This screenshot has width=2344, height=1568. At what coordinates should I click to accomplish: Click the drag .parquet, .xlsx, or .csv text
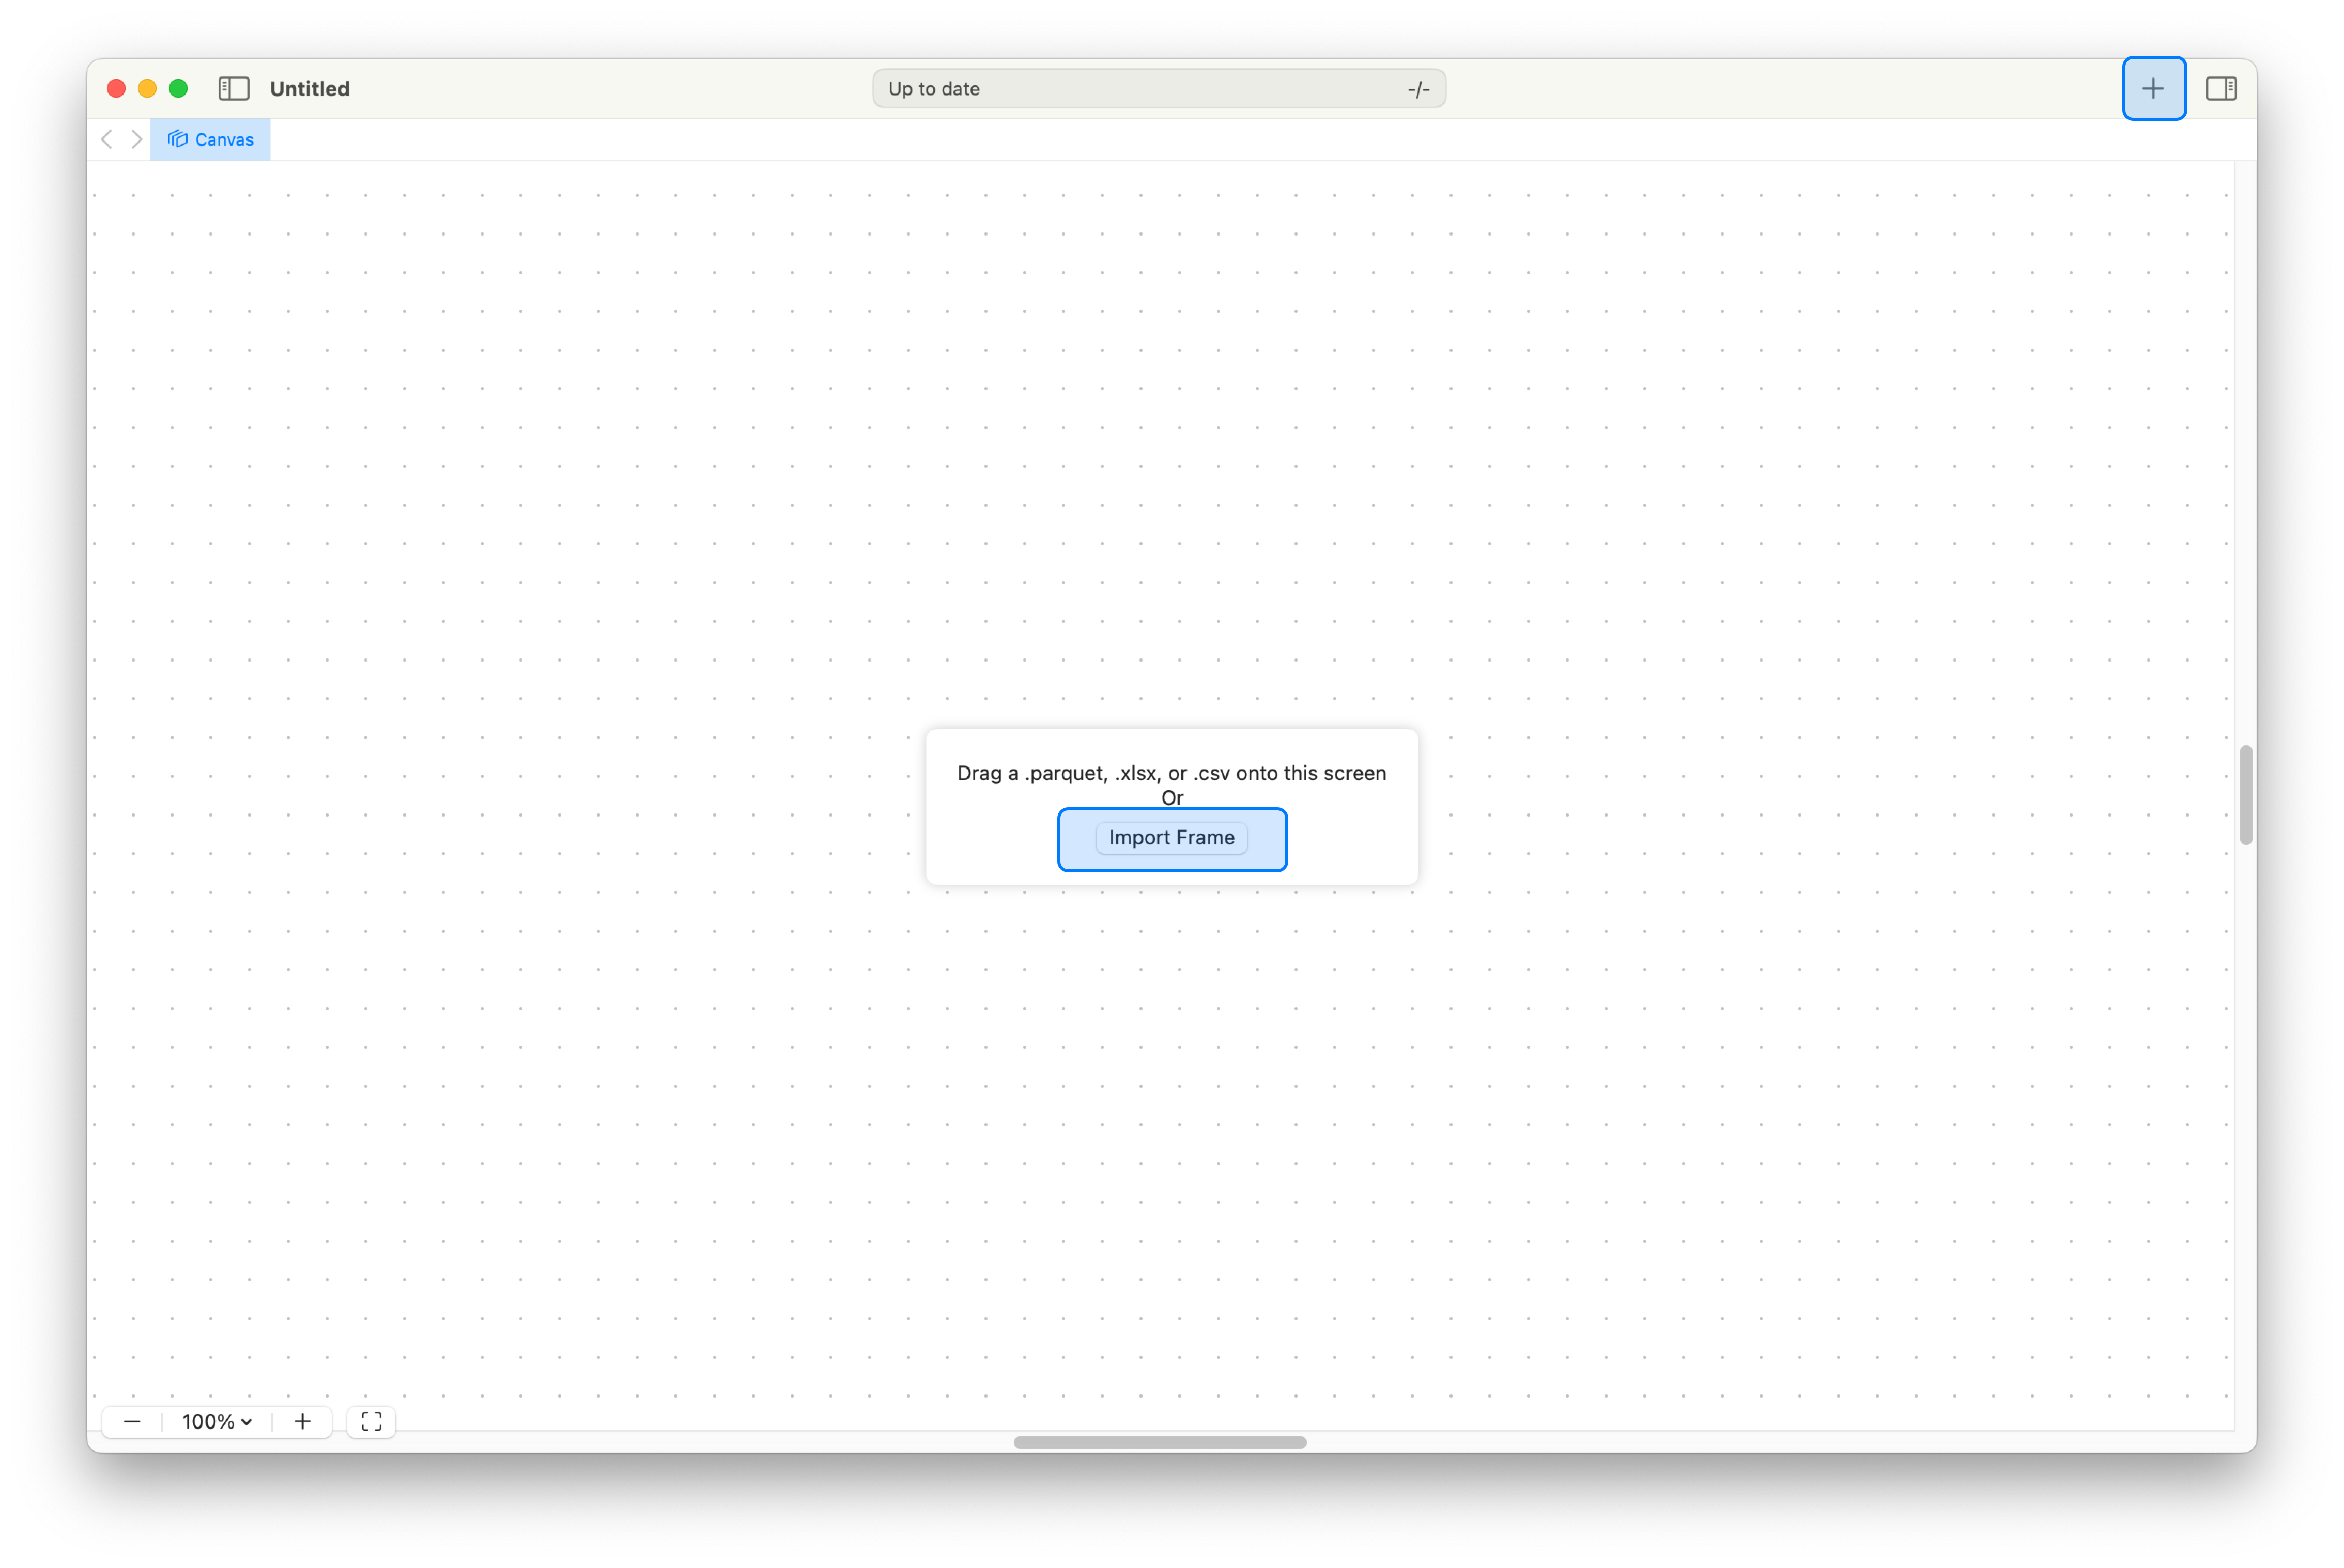click(x=1171, y=773)
